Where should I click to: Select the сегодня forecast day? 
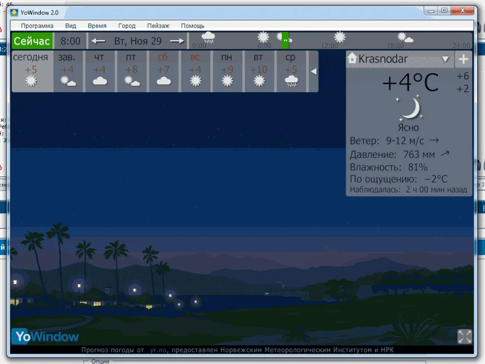(x=31, y=71)
